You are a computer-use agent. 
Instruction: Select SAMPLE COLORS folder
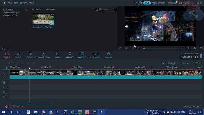coord(11,12)
